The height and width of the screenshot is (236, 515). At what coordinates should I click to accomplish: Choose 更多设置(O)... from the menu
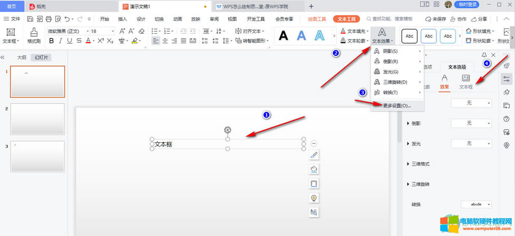click(396, 105)
